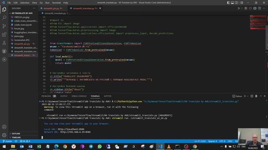This screenshot has width=268, height=150.
Task: Click the CRLF end-of-line status item
Action: [230, 141]
